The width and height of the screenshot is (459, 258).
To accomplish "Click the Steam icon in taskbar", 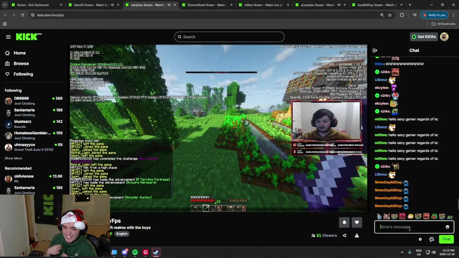I will (156, 252).
